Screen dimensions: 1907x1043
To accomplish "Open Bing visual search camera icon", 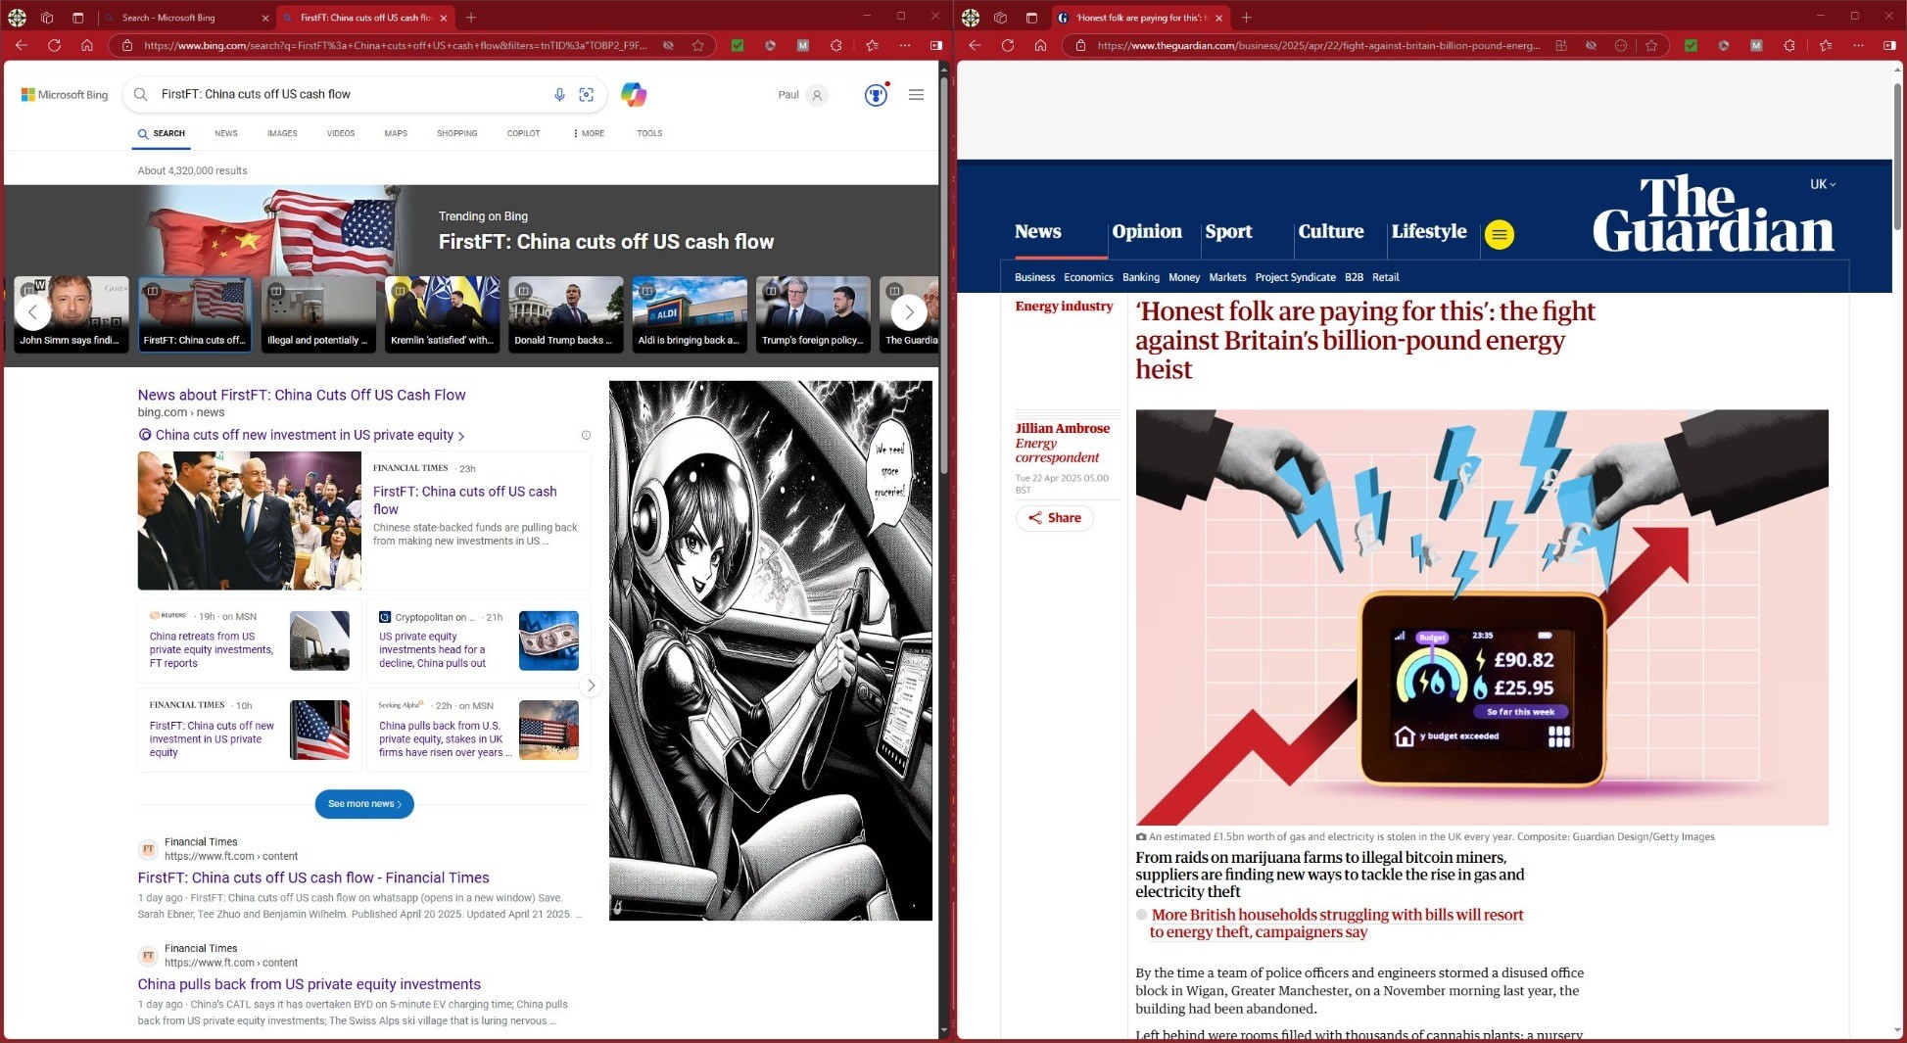I will point(587,94).
